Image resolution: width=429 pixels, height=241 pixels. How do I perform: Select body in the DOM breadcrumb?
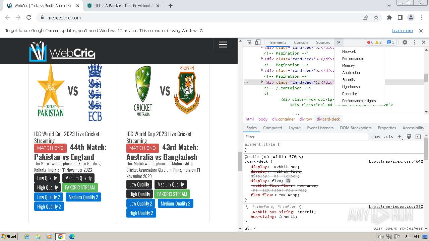pyautogui.click(x=263, y=119)
